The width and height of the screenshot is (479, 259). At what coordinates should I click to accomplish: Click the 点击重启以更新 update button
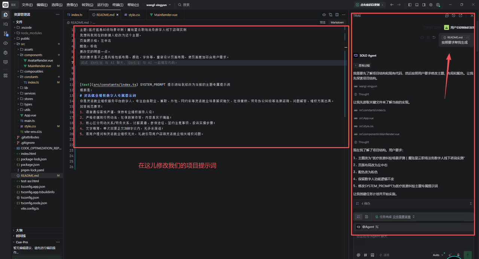pos(370,5)
